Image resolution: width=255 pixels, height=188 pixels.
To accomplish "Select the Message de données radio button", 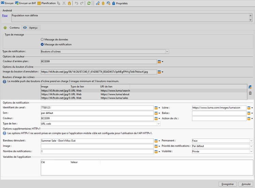I will pyautogui.click(x=42, y=40).
